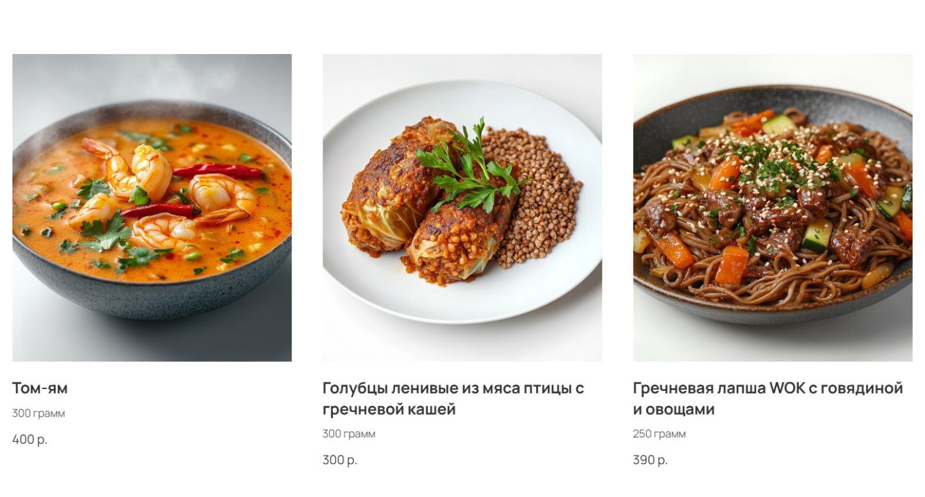The width and height of the screenshot is (925, 497).
Task: Open the buckwheat WOK noodles photo
Action: click(773, 208)
